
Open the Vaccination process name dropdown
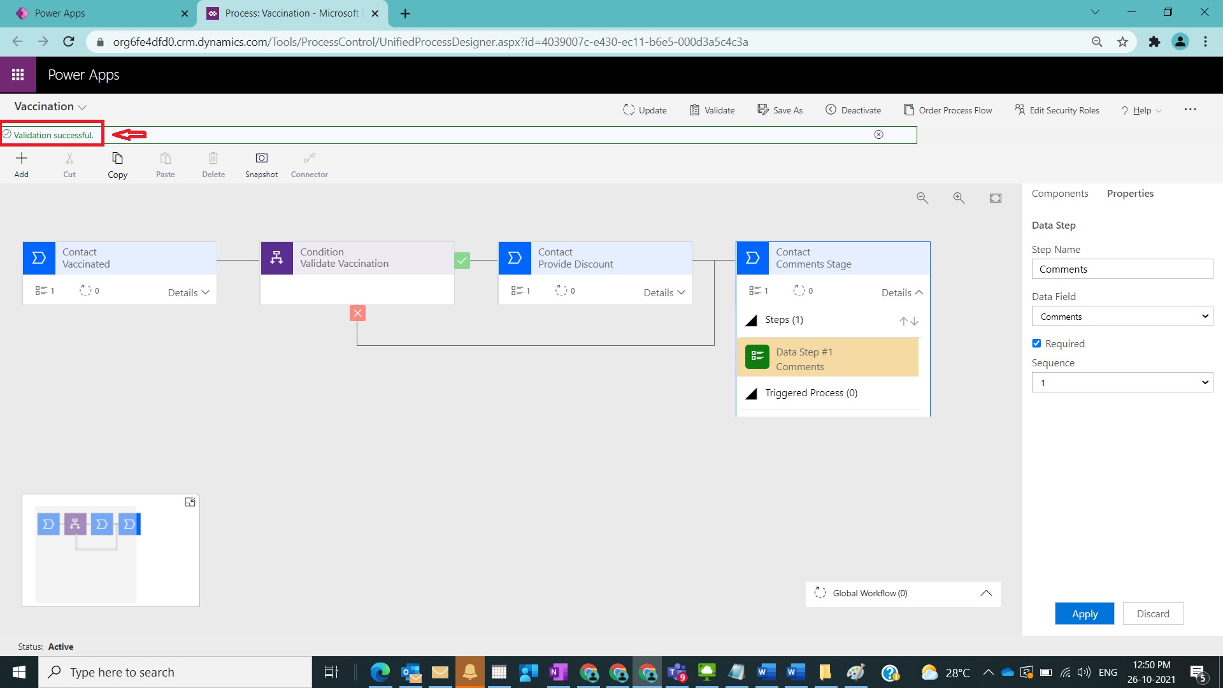82,106
